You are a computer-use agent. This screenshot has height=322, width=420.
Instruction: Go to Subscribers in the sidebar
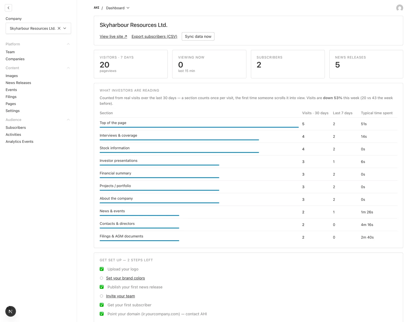tap(16, 128)
